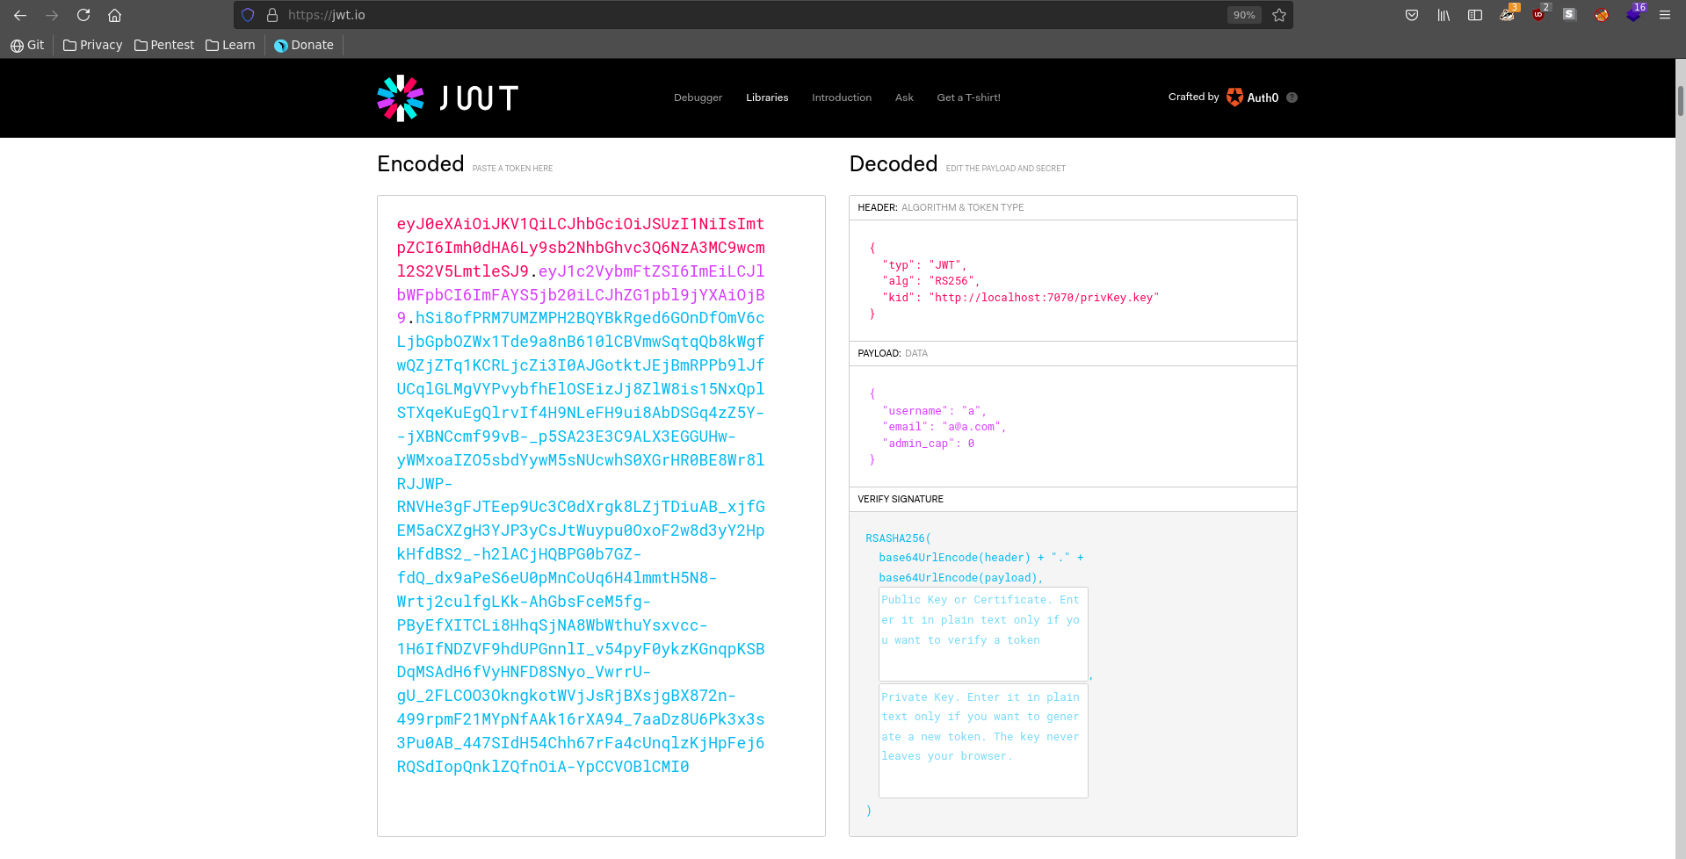Toggle the Firefox sidebar view
This screenshot has width=1686, height=859.
[x=1475, y=15]
